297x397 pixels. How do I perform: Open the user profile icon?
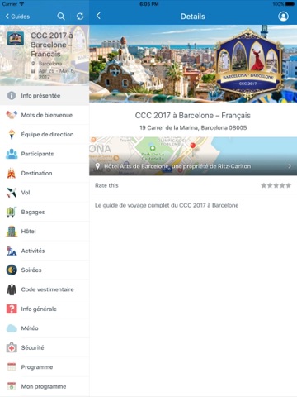coord(283,17)
